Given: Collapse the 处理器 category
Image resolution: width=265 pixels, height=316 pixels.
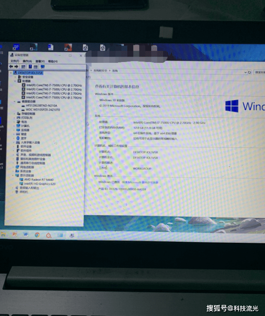Looking at the screenshot, I should [15, 81].
